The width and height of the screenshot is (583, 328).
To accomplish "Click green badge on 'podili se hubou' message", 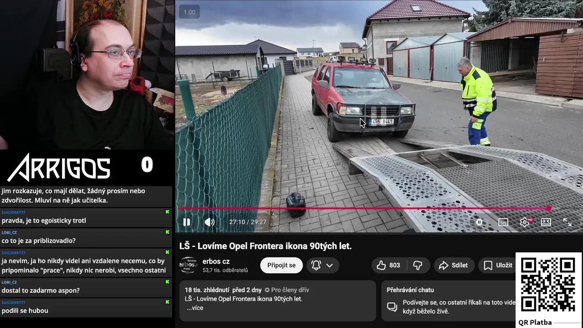I will click(x=168, y=302).
